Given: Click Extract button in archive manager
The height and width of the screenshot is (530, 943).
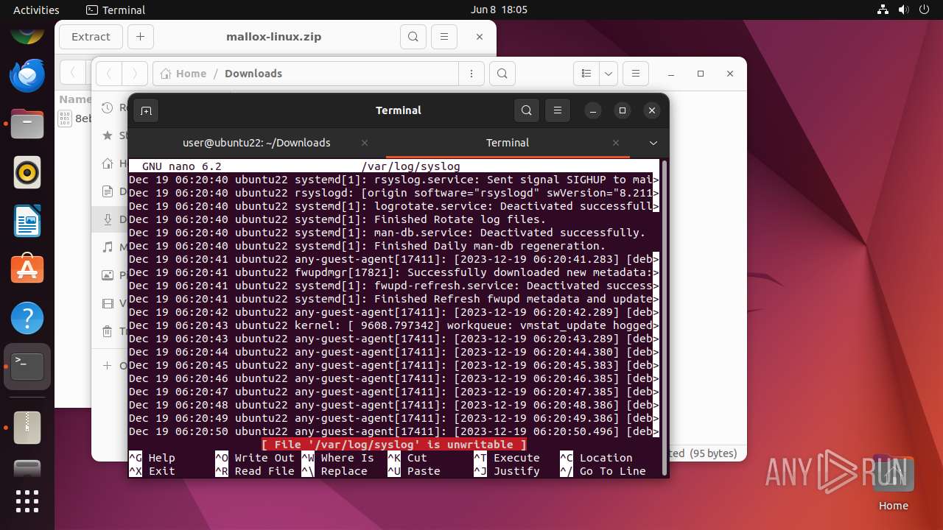Looking at the screenshot, I should [91, 37].
